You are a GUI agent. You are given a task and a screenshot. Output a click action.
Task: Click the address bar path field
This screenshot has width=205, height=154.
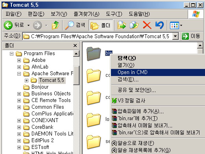[98, 36]
